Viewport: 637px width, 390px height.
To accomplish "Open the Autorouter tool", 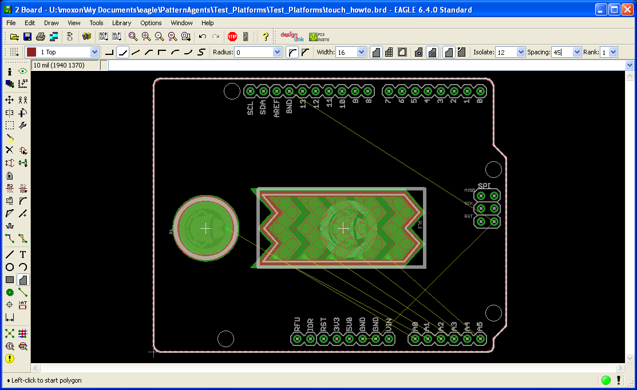I will point(23,333).
